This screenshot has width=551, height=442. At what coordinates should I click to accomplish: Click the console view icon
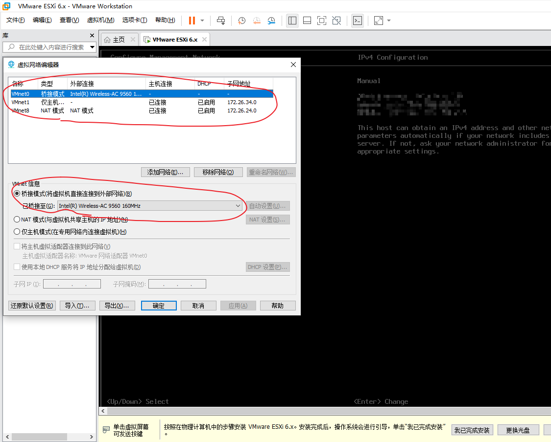point(358,21)
